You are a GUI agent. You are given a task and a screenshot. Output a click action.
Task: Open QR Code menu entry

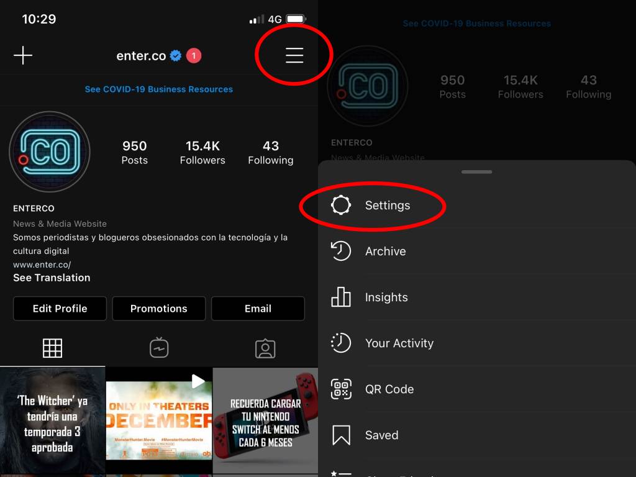pos(477,389)
